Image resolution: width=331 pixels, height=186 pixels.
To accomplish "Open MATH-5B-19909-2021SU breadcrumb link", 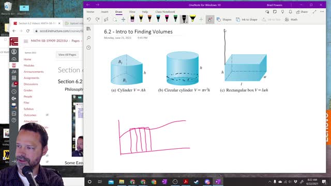I will point(49,41).
